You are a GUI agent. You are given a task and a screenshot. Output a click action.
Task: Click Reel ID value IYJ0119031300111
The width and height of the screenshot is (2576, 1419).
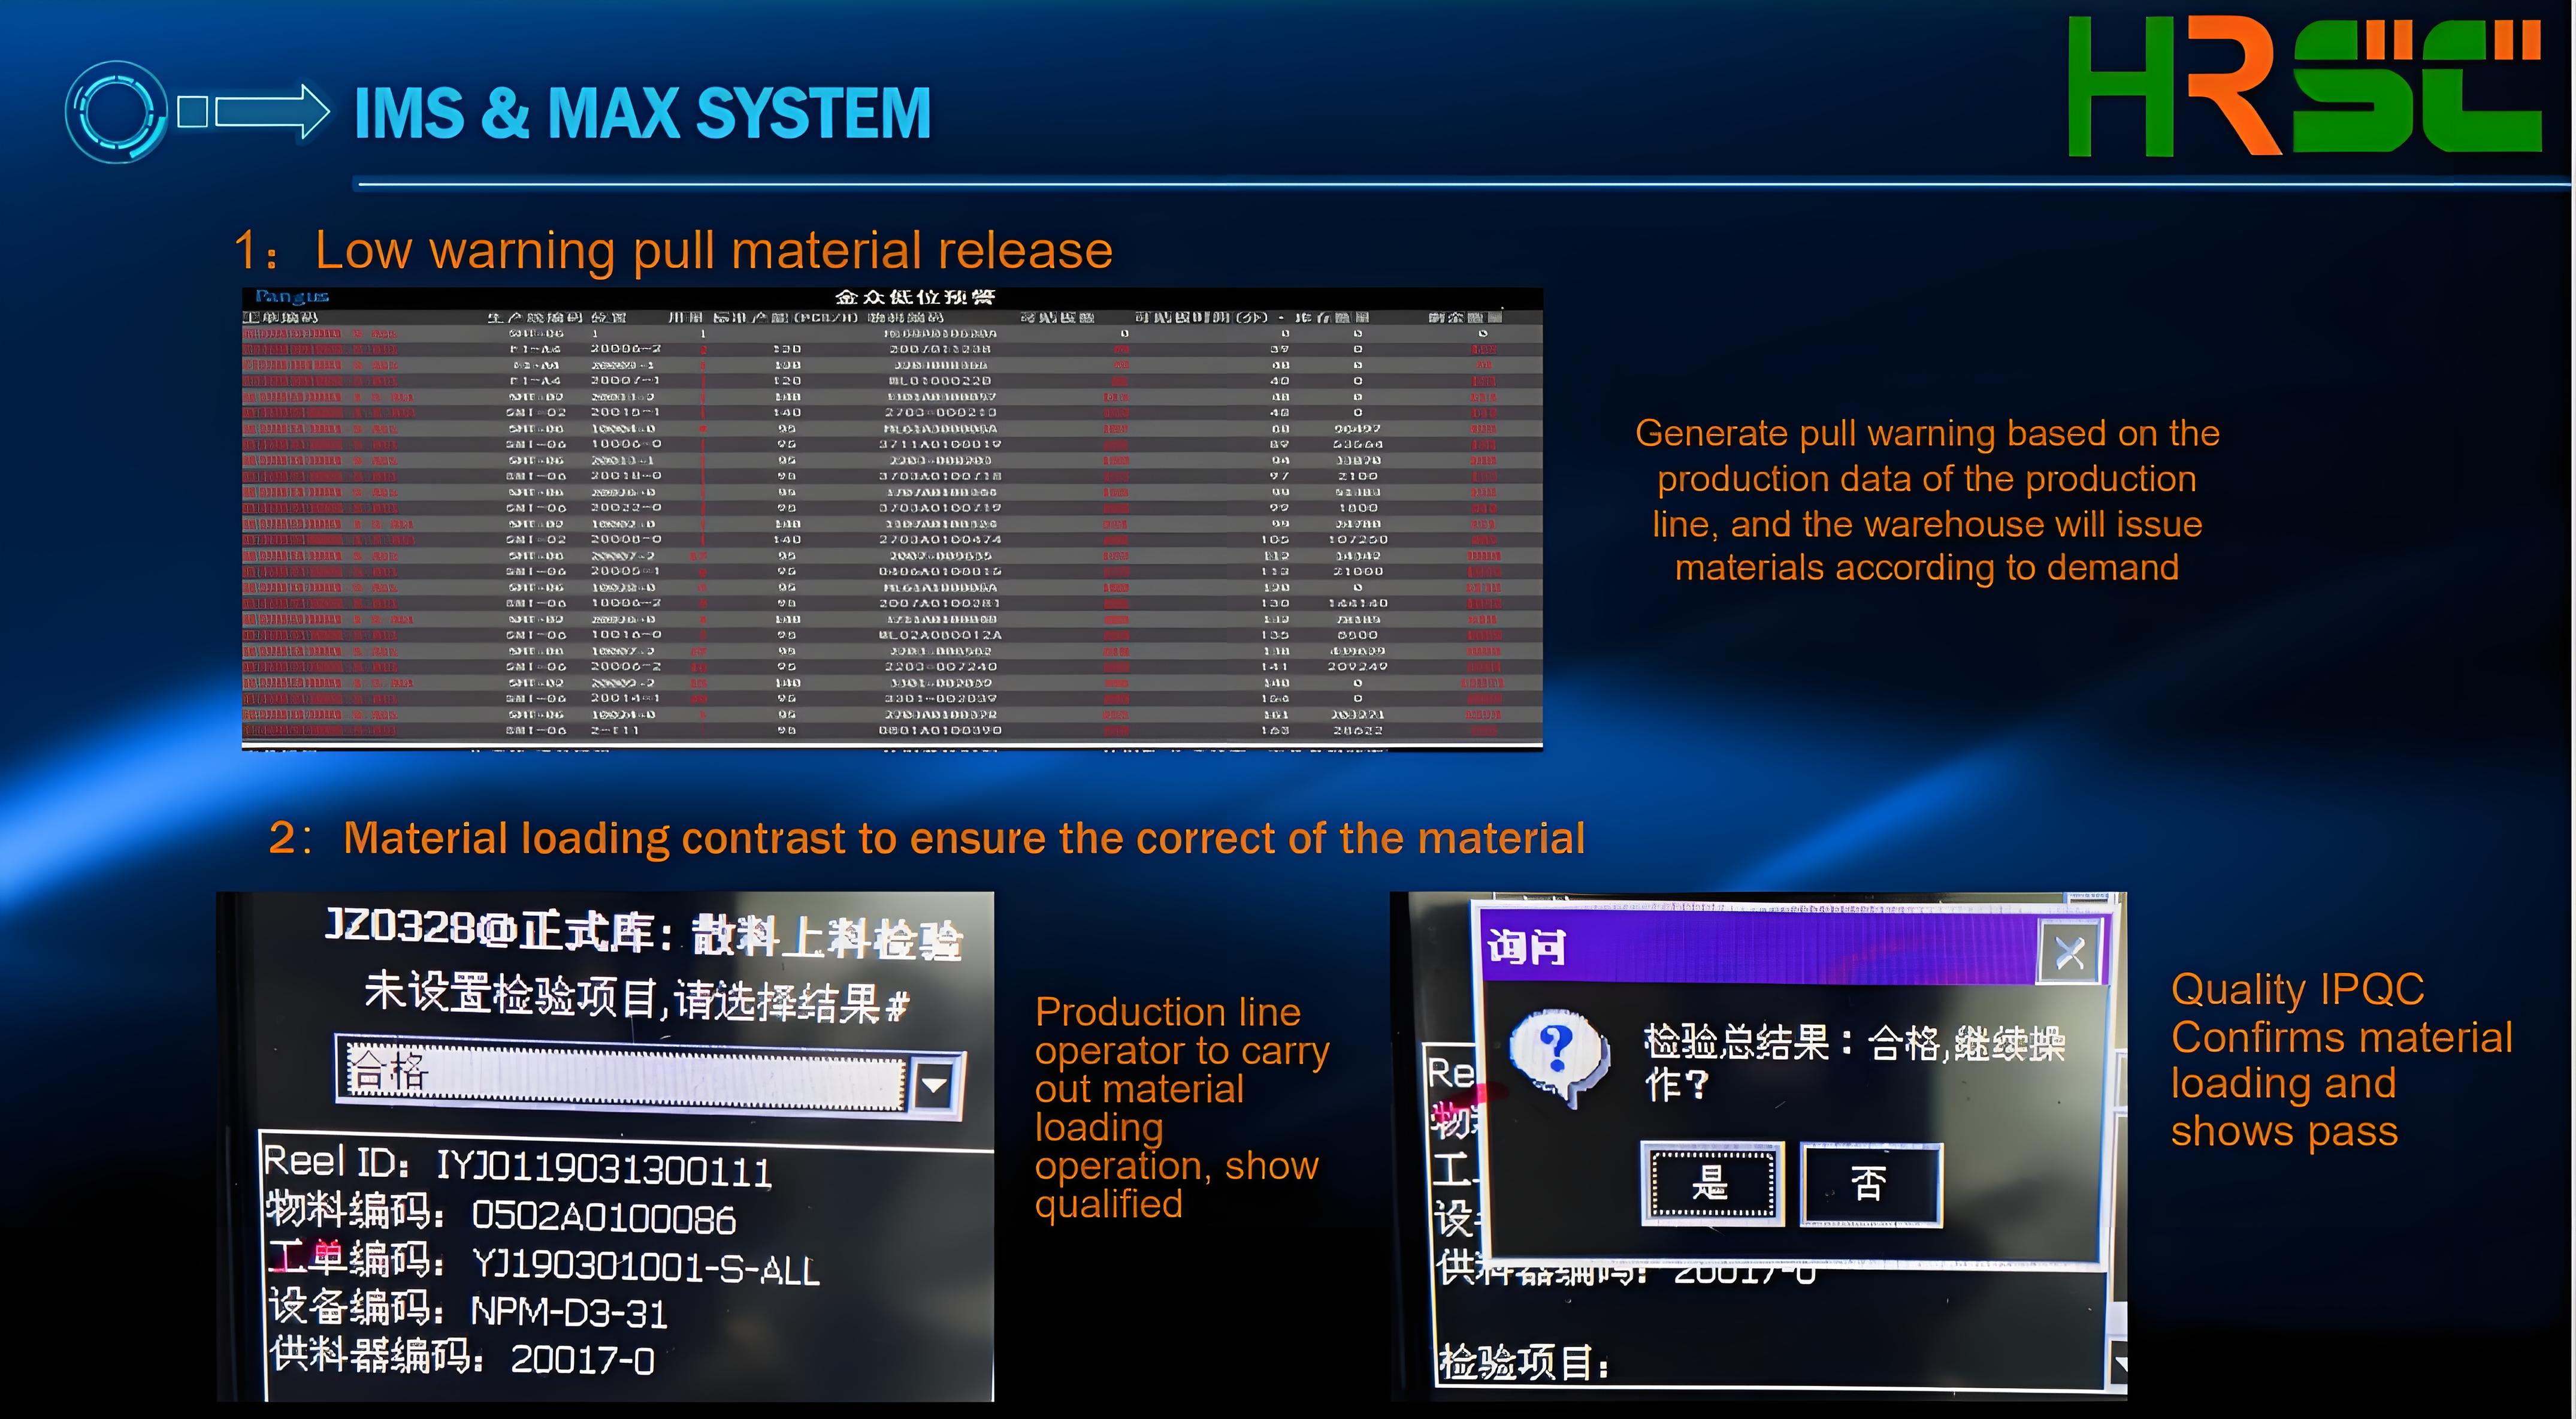pyautogui.click(x=604, y=1169)
